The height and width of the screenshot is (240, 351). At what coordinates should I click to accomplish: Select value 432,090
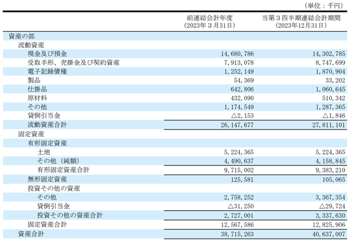[242, 98]
